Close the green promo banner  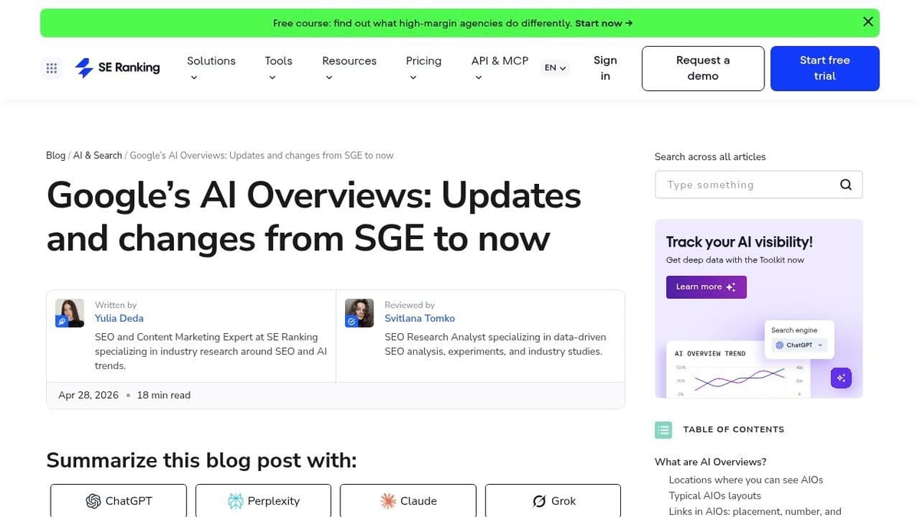click(868, 22)
